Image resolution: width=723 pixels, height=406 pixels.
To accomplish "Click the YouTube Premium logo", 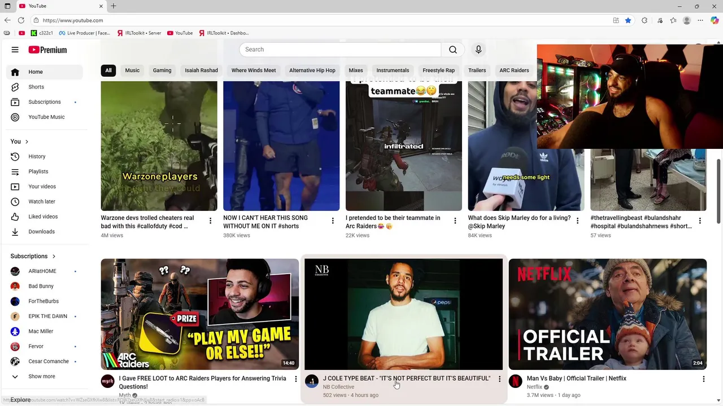I will point(47,50).
